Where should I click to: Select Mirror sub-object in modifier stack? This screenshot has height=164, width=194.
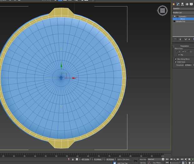182,19
